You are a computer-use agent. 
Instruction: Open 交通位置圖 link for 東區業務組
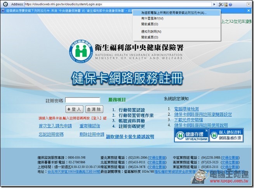230,167
